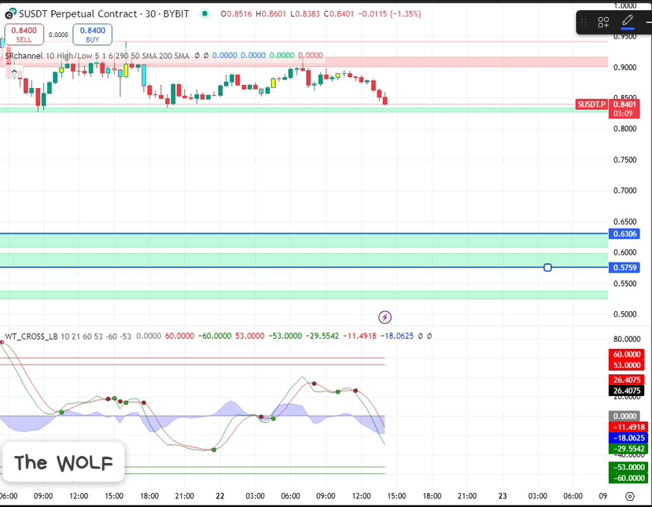Image resolution: width=652 pixels, height=507 pixels.
Task: Click the 80.0000 indicator scale label
Action: click(627, 339)
